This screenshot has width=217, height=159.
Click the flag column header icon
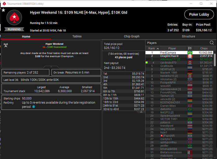[190, 48]
